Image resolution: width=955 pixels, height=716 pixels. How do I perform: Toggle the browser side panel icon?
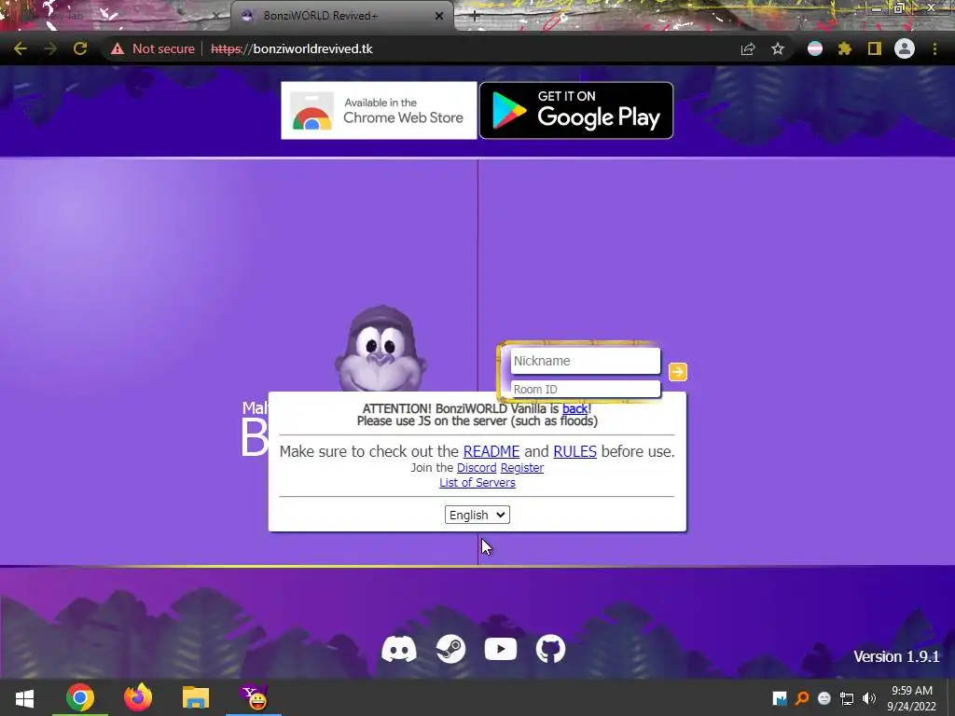[x=874, y=48]
